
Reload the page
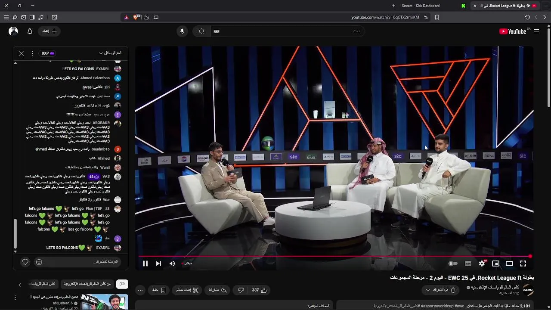(x=527, y=17)
